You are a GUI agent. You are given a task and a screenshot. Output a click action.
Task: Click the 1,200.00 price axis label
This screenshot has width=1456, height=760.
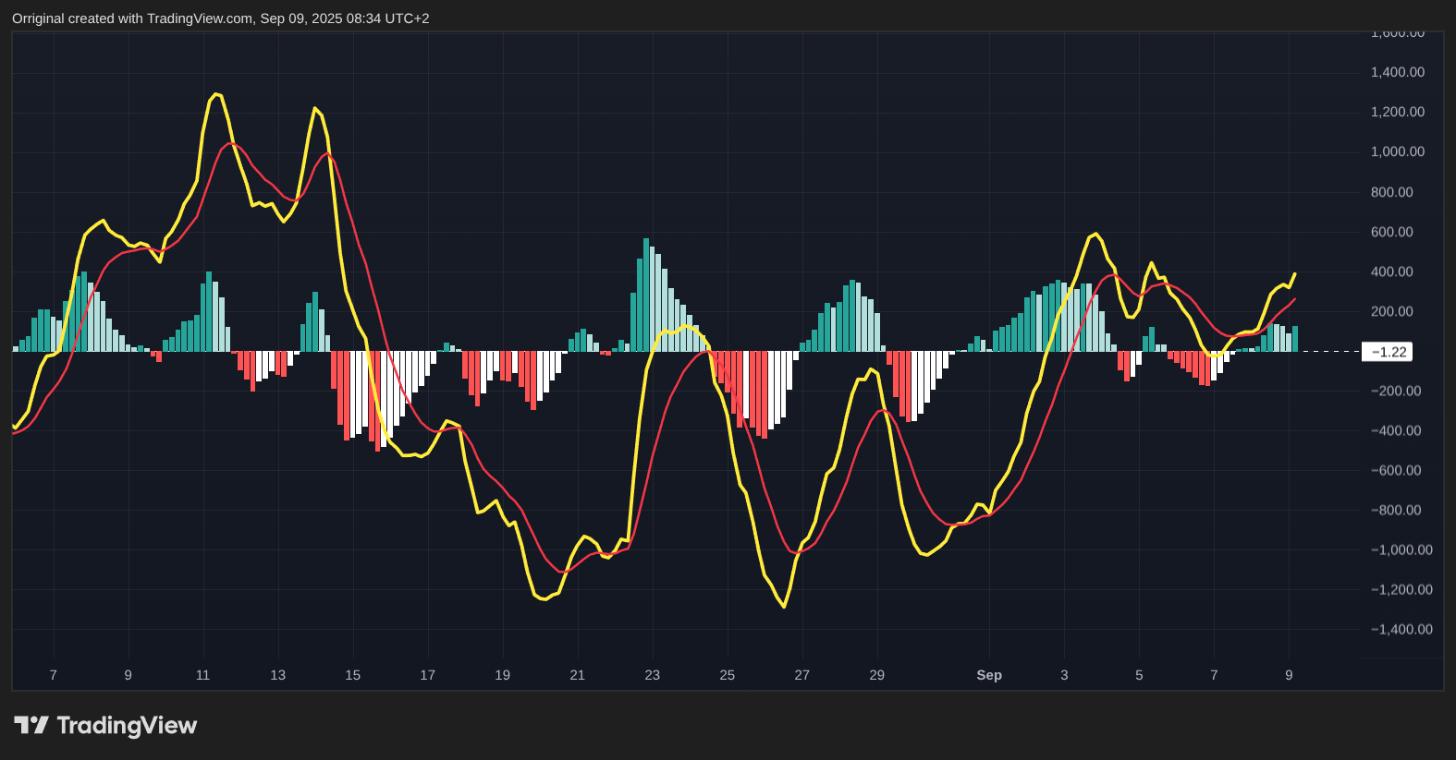click(x=1397, y=112)
